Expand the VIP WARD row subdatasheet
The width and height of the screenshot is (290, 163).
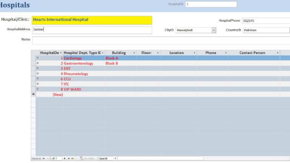click(x=38, y=89)
